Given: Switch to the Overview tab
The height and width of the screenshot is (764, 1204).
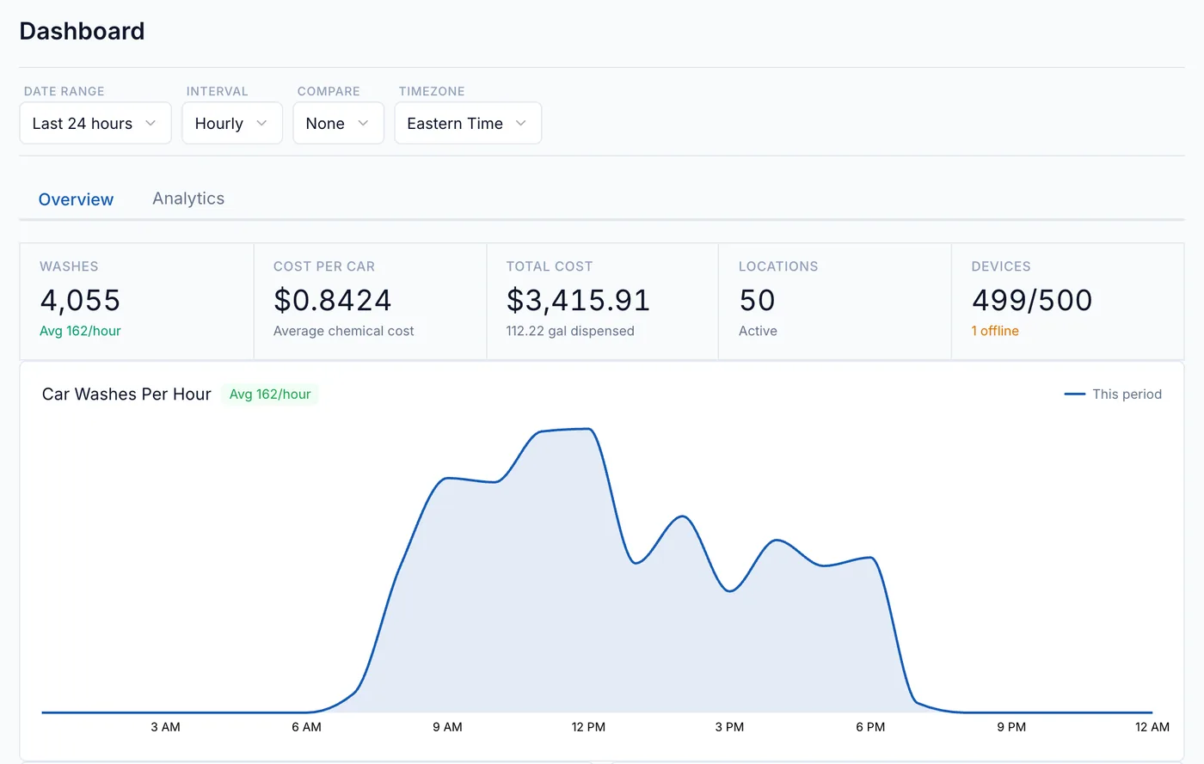Looking at the screenshot, I should tap(76, 199).
